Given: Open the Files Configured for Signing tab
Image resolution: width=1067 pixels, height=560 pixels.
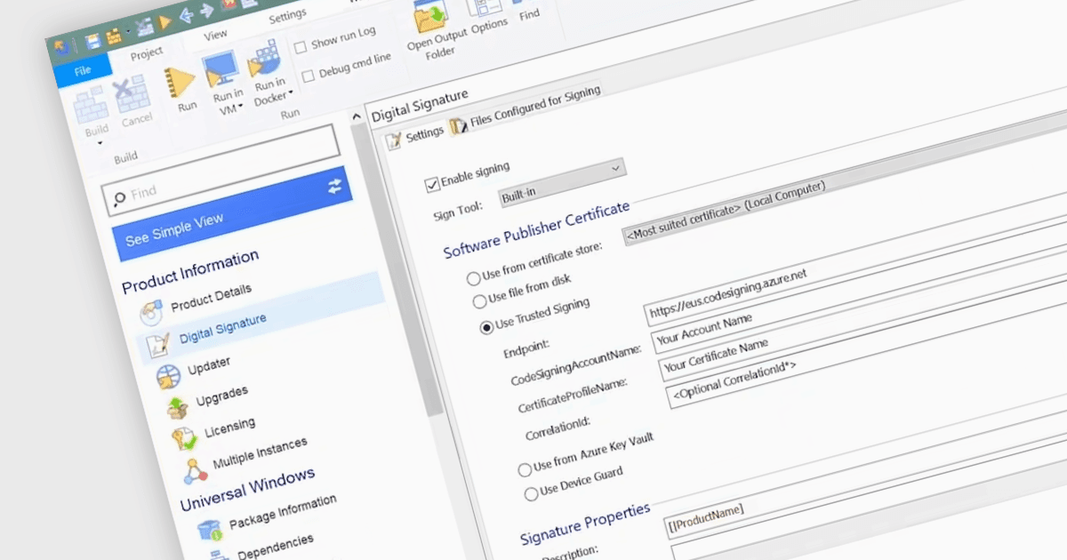Looking at the screenshot, I should [x=525, y=108].
